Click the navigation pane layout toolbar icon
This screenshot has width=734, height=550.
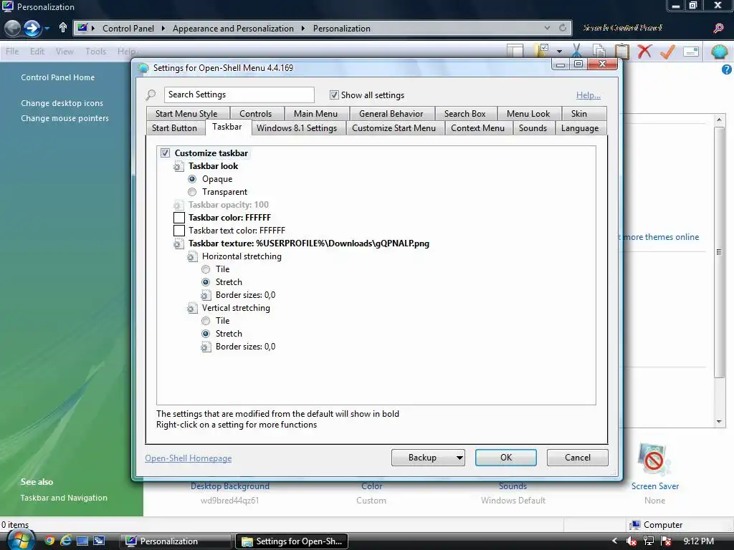coord(515,51)
